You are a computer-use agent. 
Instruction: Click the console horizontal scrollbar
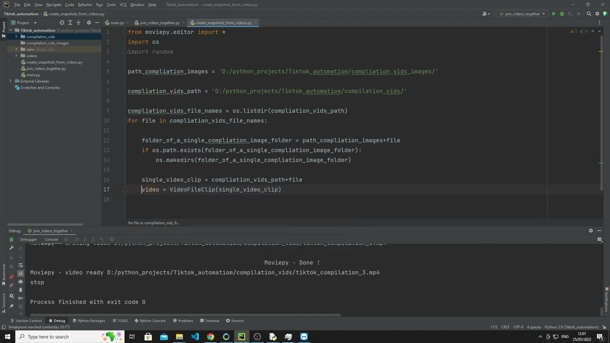click(185, 315)
